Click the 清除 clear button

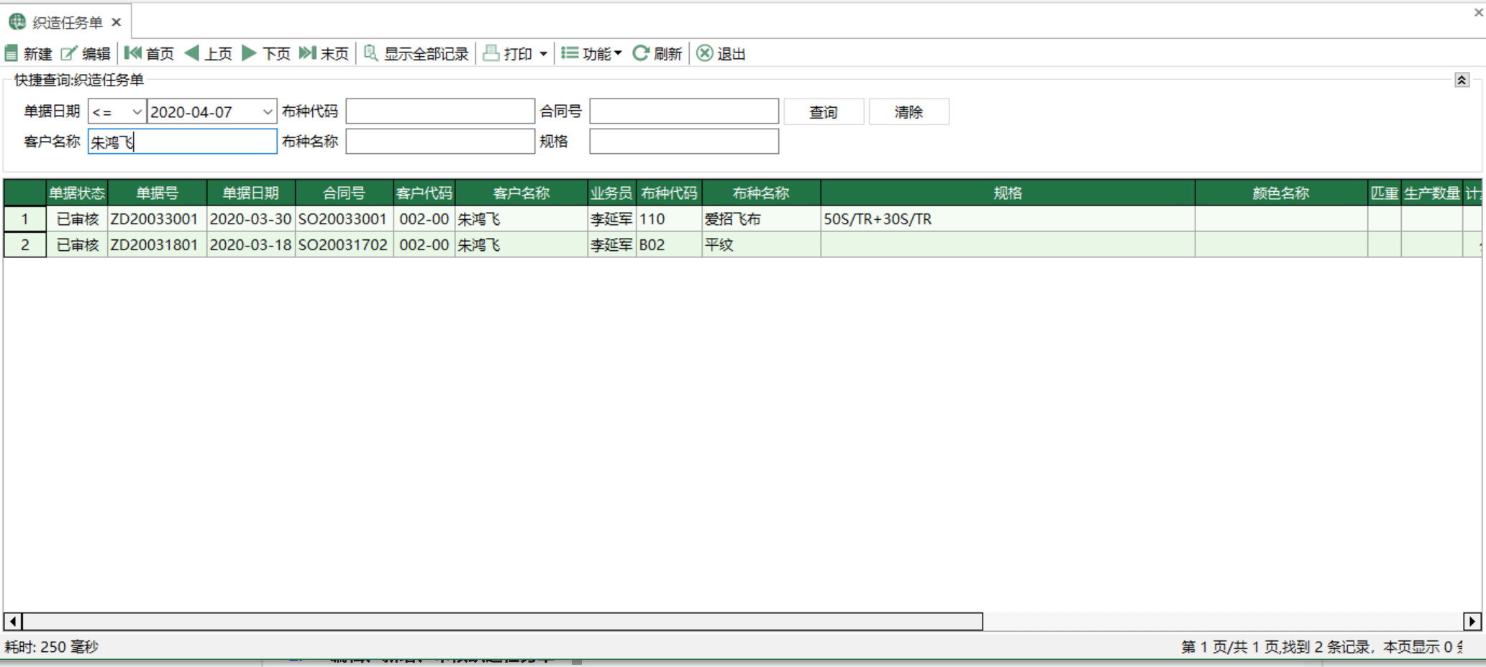click(909, 111)
